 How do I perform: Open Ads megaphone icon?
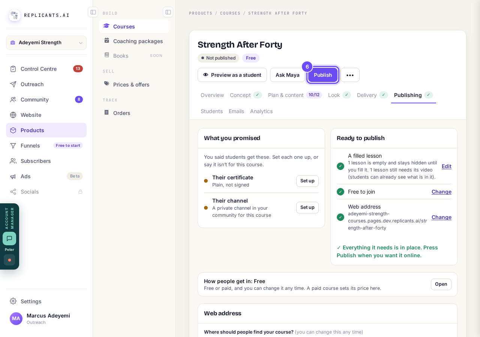pyautogui.click(x=13, y=176)
